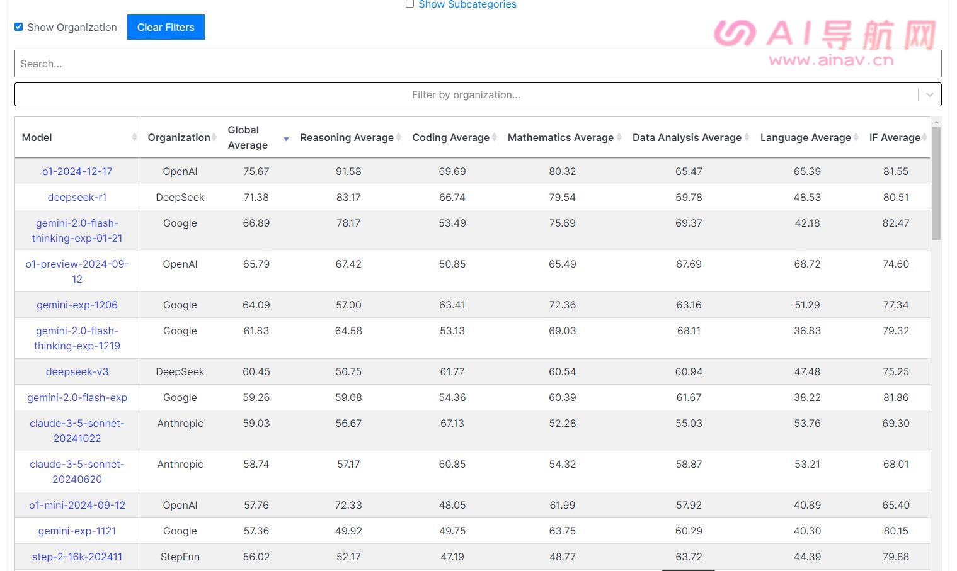Image resolution: width=957 pixels, height=571 pixels.
Task: Uncheck the Show Organization checkbox
Action: point(19,26)
